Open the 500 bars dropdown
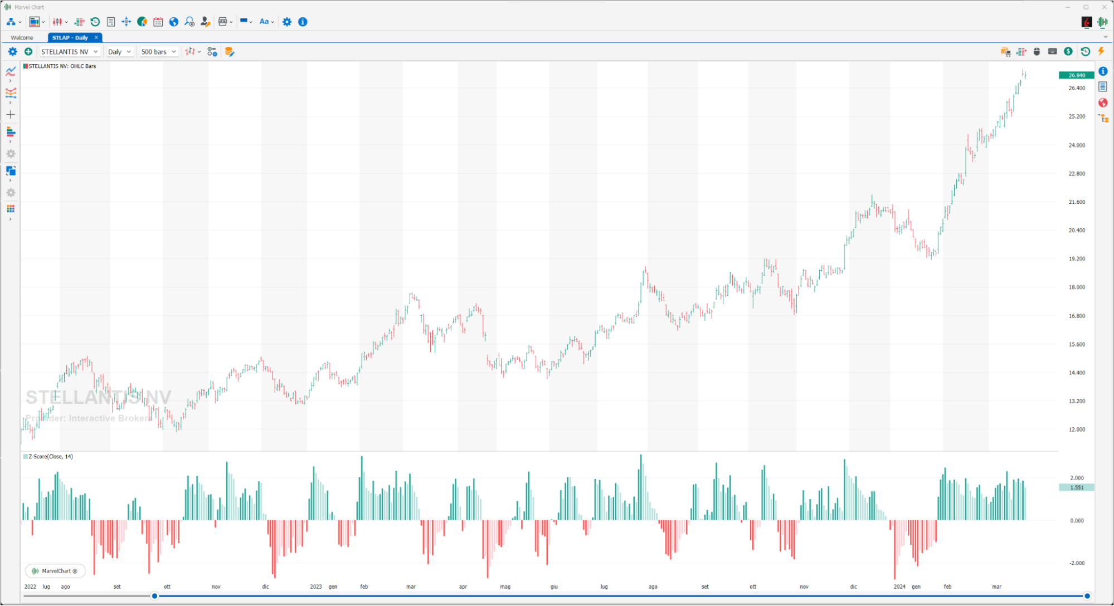 pos(158,52)
